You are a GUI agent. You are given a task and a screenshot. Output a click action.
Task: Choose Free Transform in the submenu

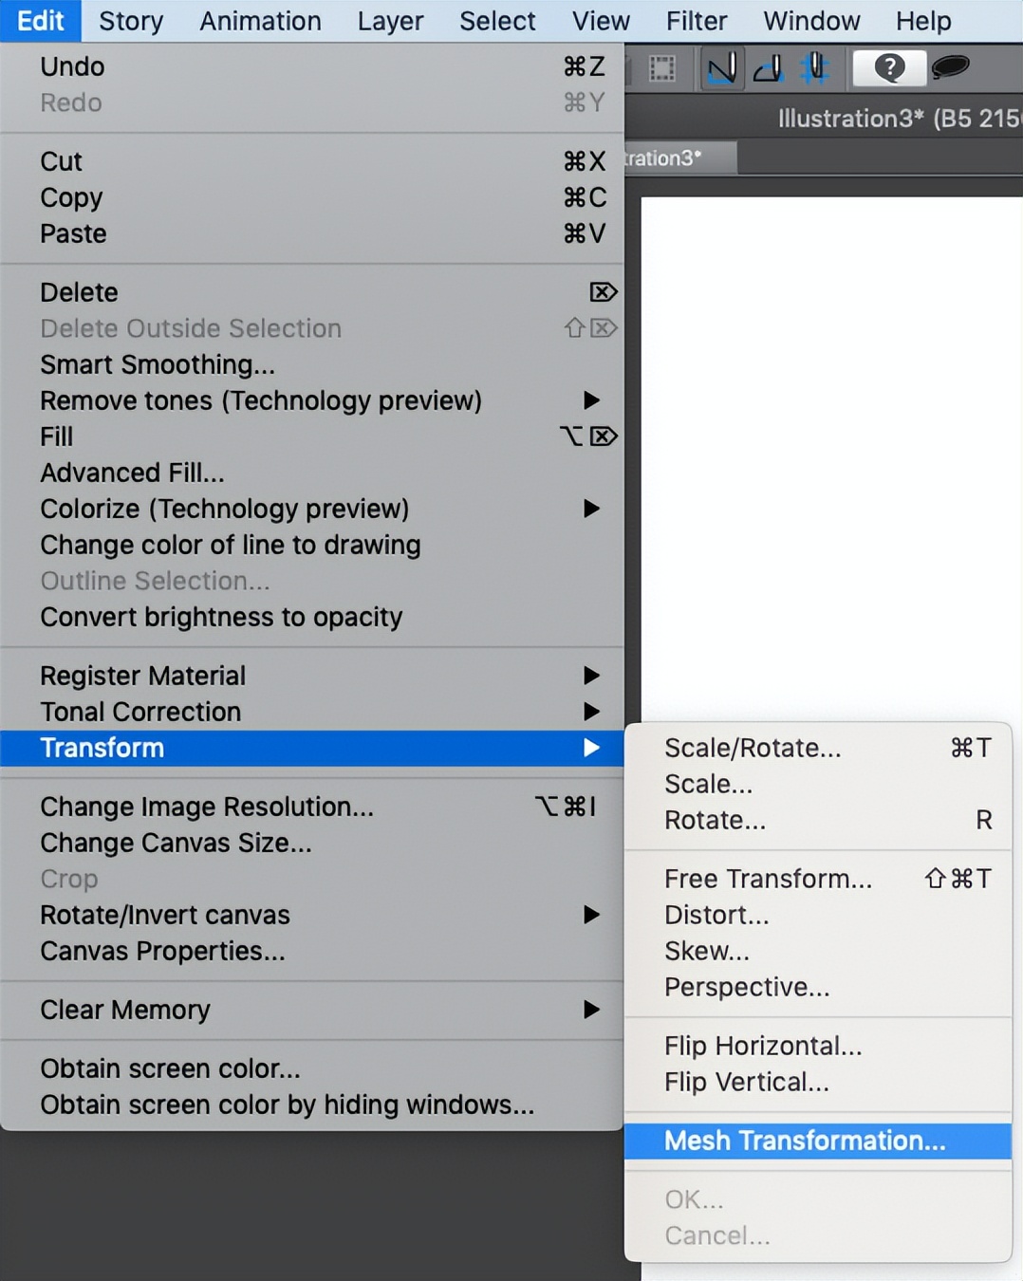(x=768, y=879)
